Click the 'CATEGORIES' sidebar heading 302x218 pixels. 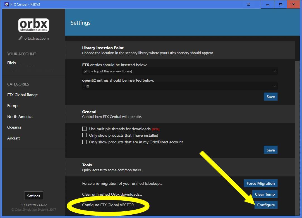(x=18, y=84)
